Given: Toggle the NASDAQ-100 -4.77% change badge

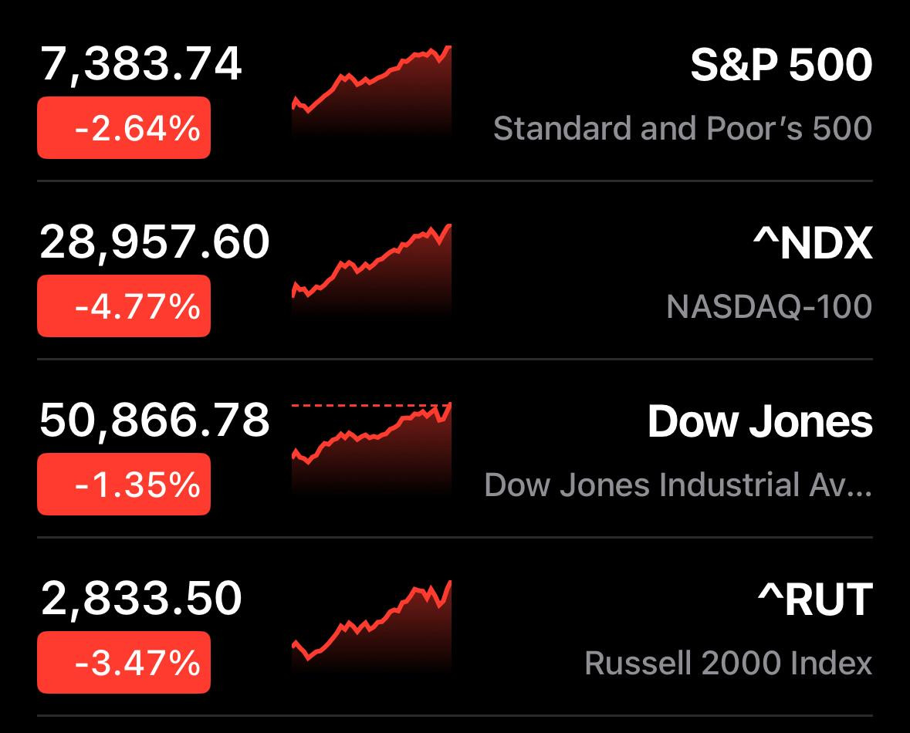Looking at the screenshot, I should tap(123, 306).
